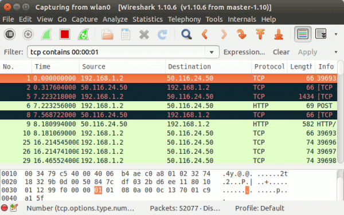Open capture options gear icon
This screenshot has height=215, width=344.
(x=28, y=34)
